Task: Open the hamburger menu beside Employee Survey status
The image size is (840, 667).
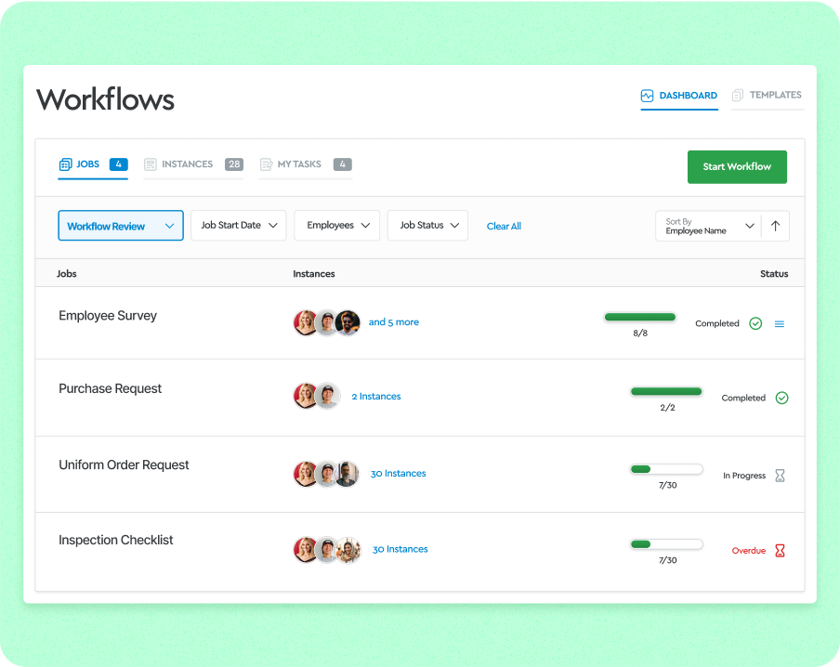Action: pos(780,323)
